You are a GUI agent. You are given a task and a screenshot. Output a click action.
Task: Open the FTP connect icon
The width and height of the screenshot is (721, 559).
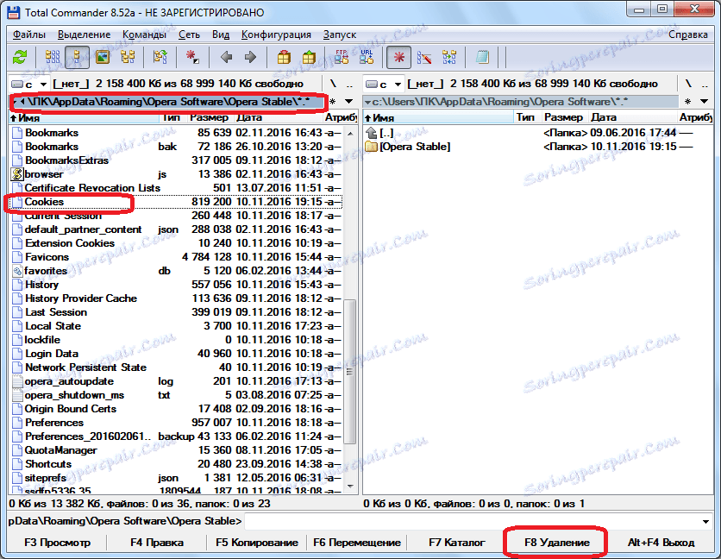pyautogui.click(x=342, y=57)
